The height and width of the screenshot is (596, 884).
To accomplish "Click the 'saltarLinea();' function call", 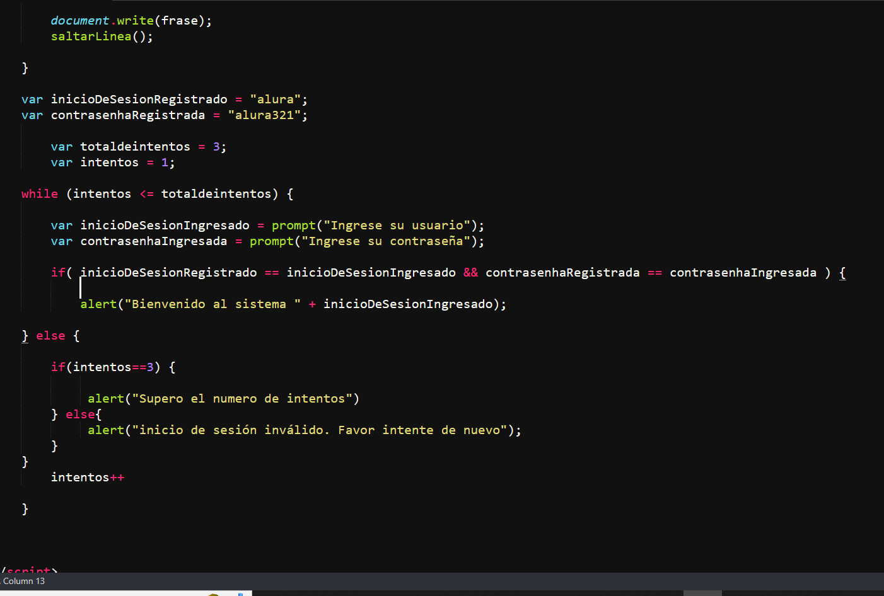I will 102,37.
